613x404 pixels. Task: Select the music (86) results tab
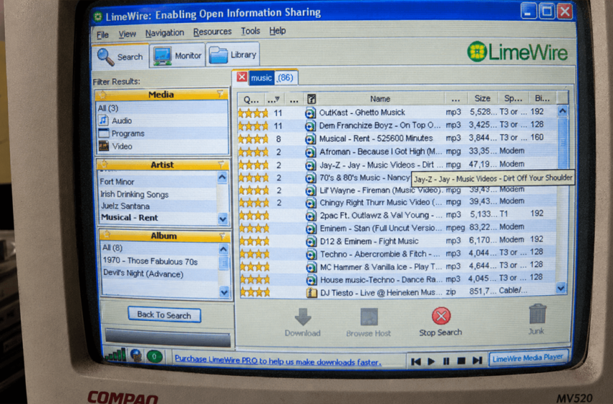point(272,78)
